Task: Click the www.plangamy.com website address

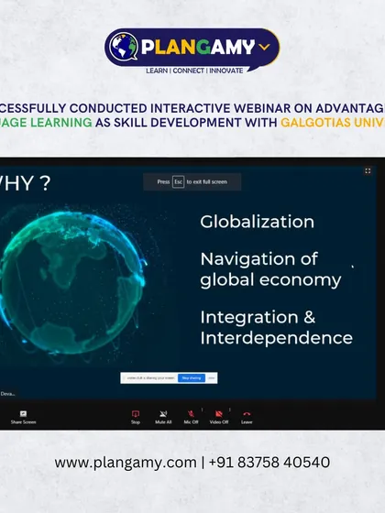Action: 126,463
